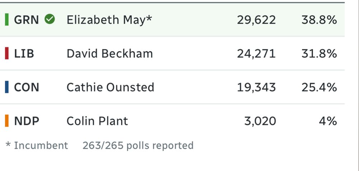This screenshot has width=359, height=171.
Task: Click the Incumbent footnote text
Action: tap(37, 146)
